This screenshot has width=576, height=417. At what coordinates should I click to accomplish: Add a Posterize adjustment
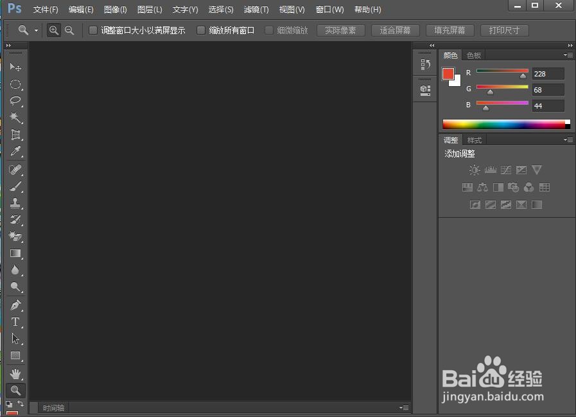click(x=491, y=205)
